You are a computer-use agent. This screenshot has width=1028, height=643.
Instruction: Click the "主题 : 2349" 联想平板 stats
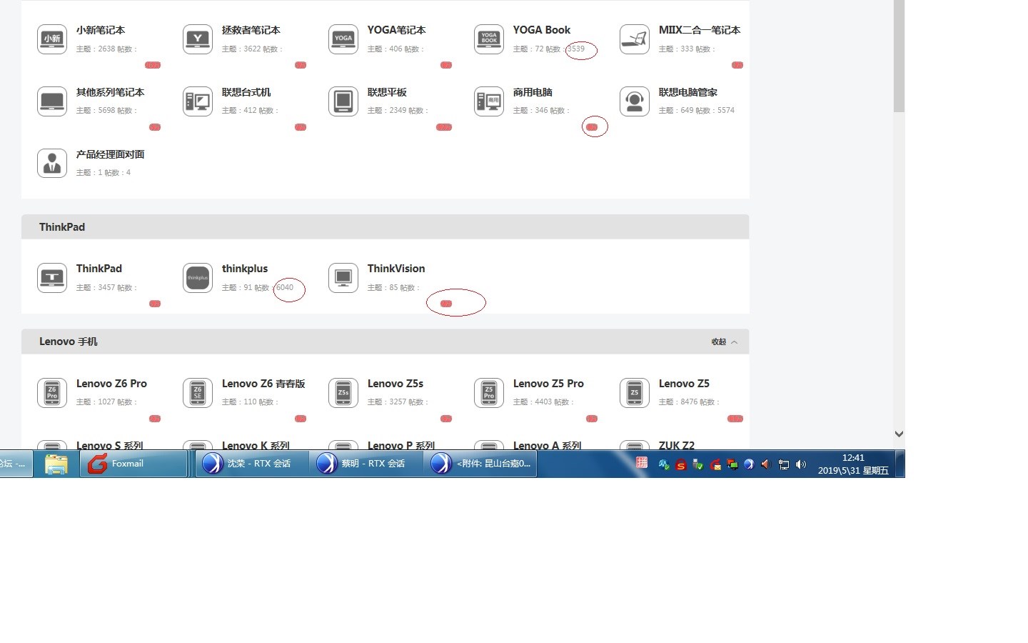(387, 110)
